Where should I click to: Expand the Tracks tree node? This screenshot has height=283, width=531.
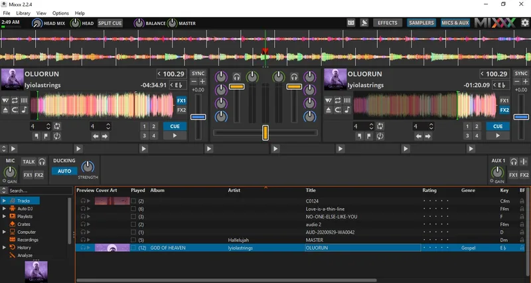coord(4,201)
